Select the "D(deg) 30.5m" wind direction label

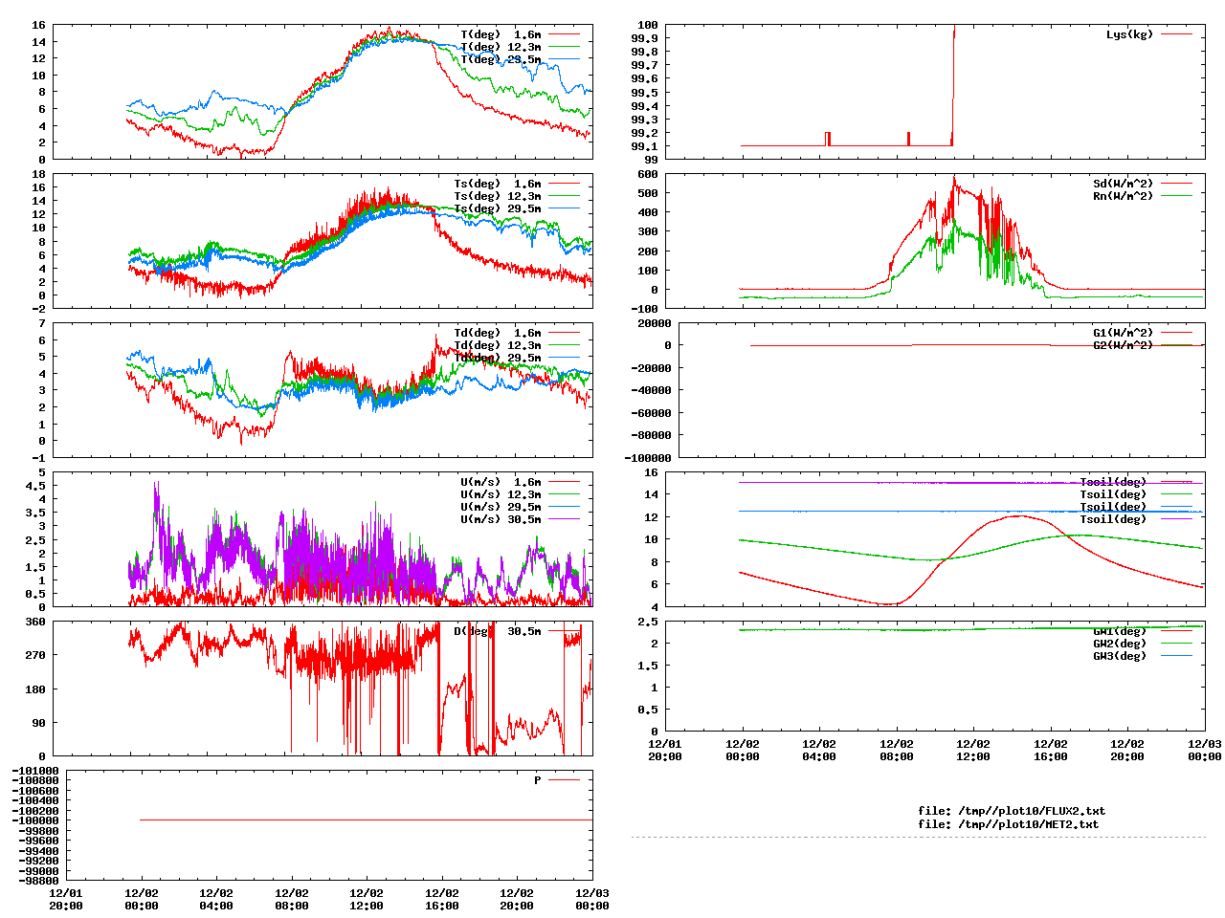[x=498, y=631]
